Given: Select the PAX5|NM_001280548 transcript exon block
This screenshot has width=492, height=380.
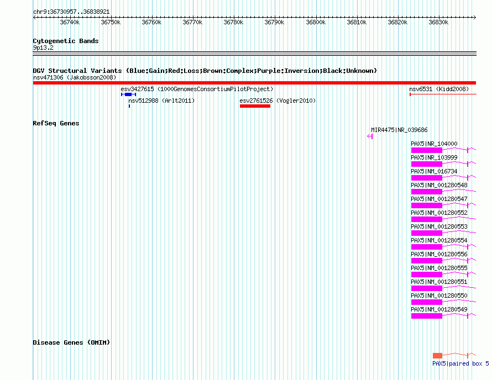Looking at the screenshot, I should point(426,192).
